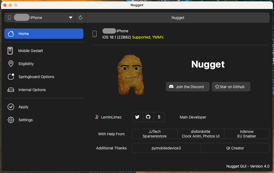This screenshot has height=173, width=274.
Task: Open LeminLimez's GitHub profile icon
Action: click(x=148, y=117)
